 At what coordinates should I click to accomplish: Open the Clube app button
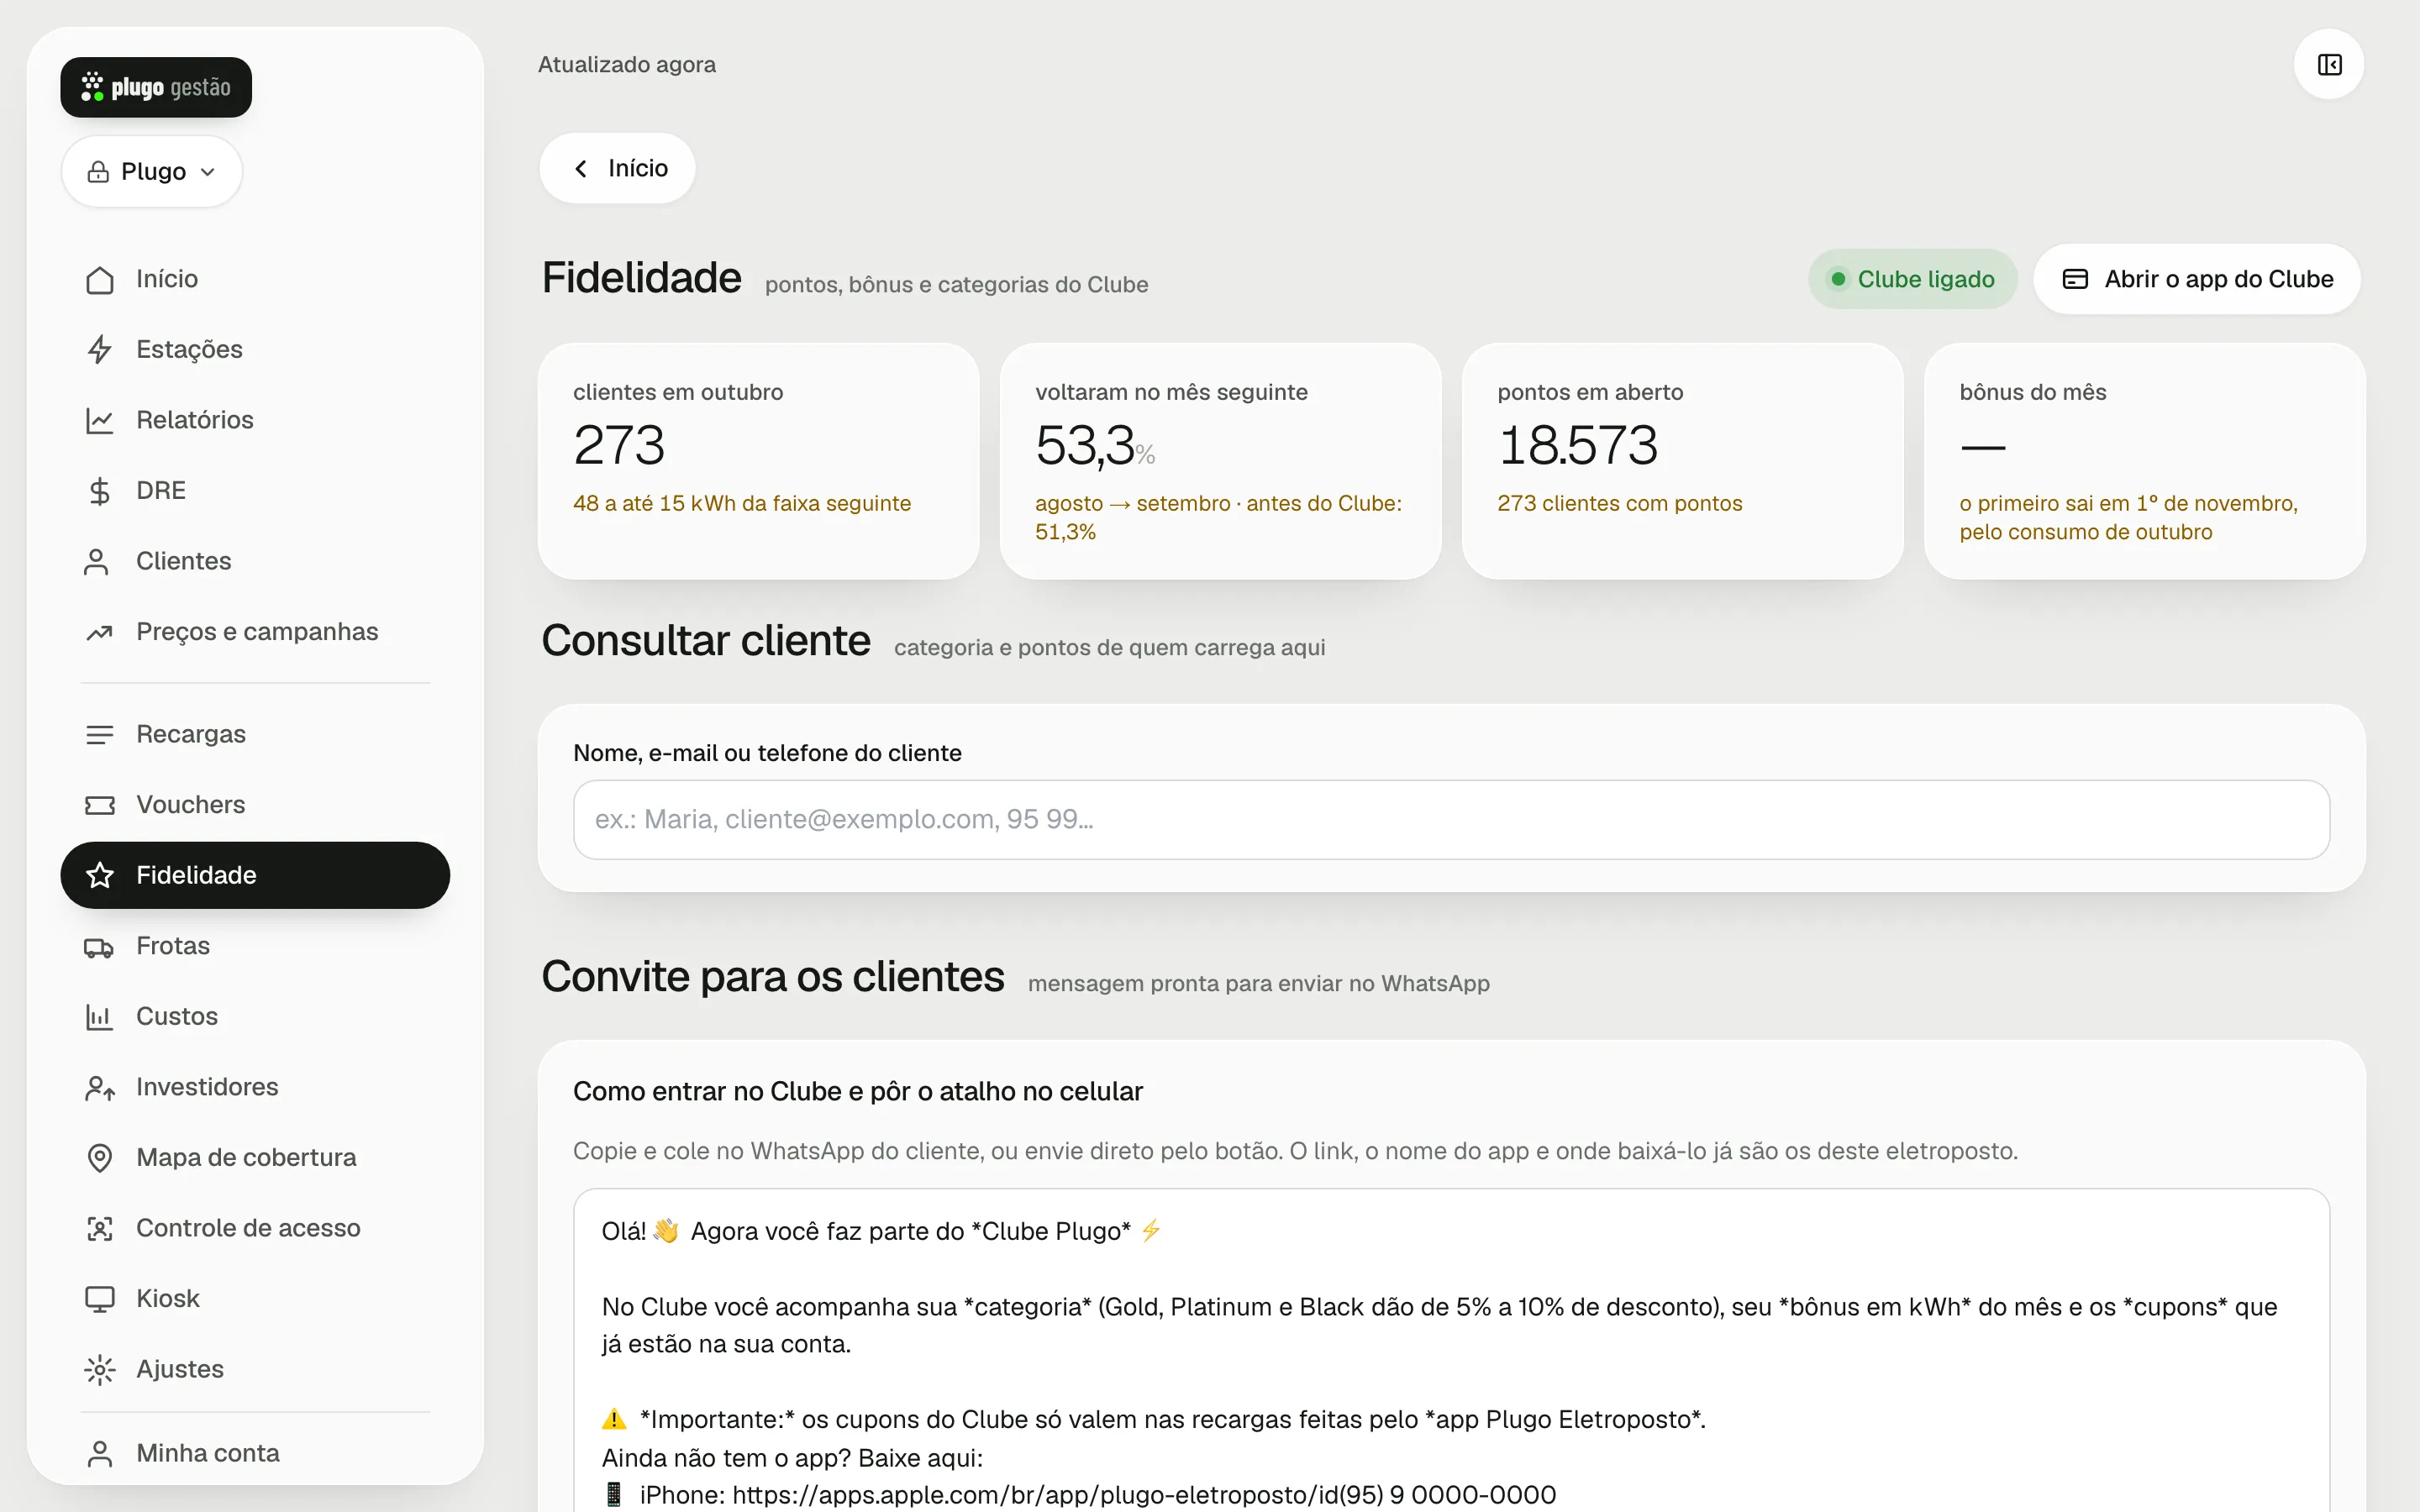coord(2197,279)
